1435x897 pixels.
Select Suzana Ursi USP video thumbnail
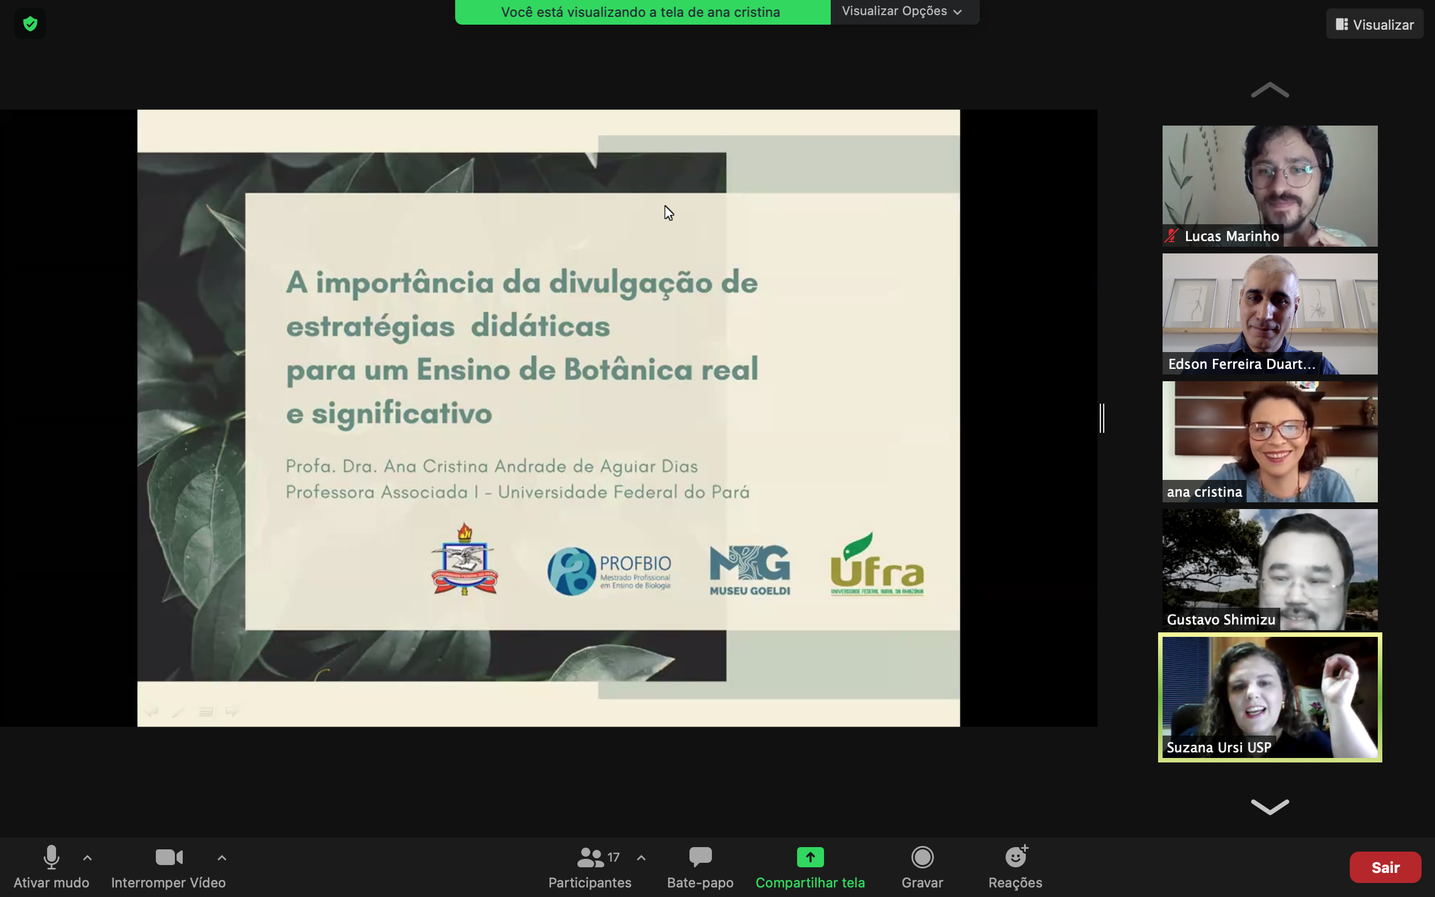coord(1270,697)
